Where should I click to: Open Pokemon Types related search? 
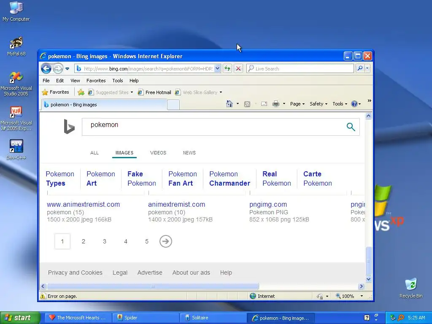[x=60, y=178]
